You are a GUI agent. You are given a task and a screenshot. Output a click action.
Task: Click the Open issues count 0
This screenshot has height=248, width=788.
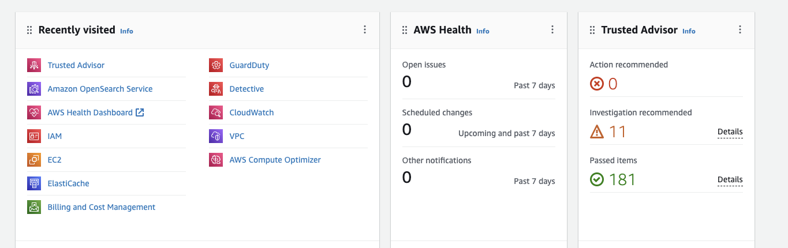tap(407, 82)
